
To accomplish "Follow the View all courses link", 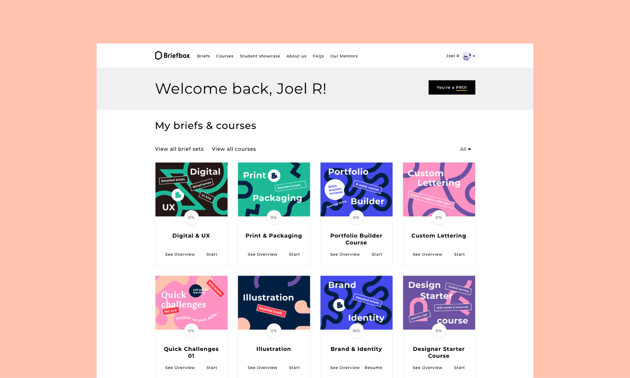I will pyautogui.click(x=234, y=149).
